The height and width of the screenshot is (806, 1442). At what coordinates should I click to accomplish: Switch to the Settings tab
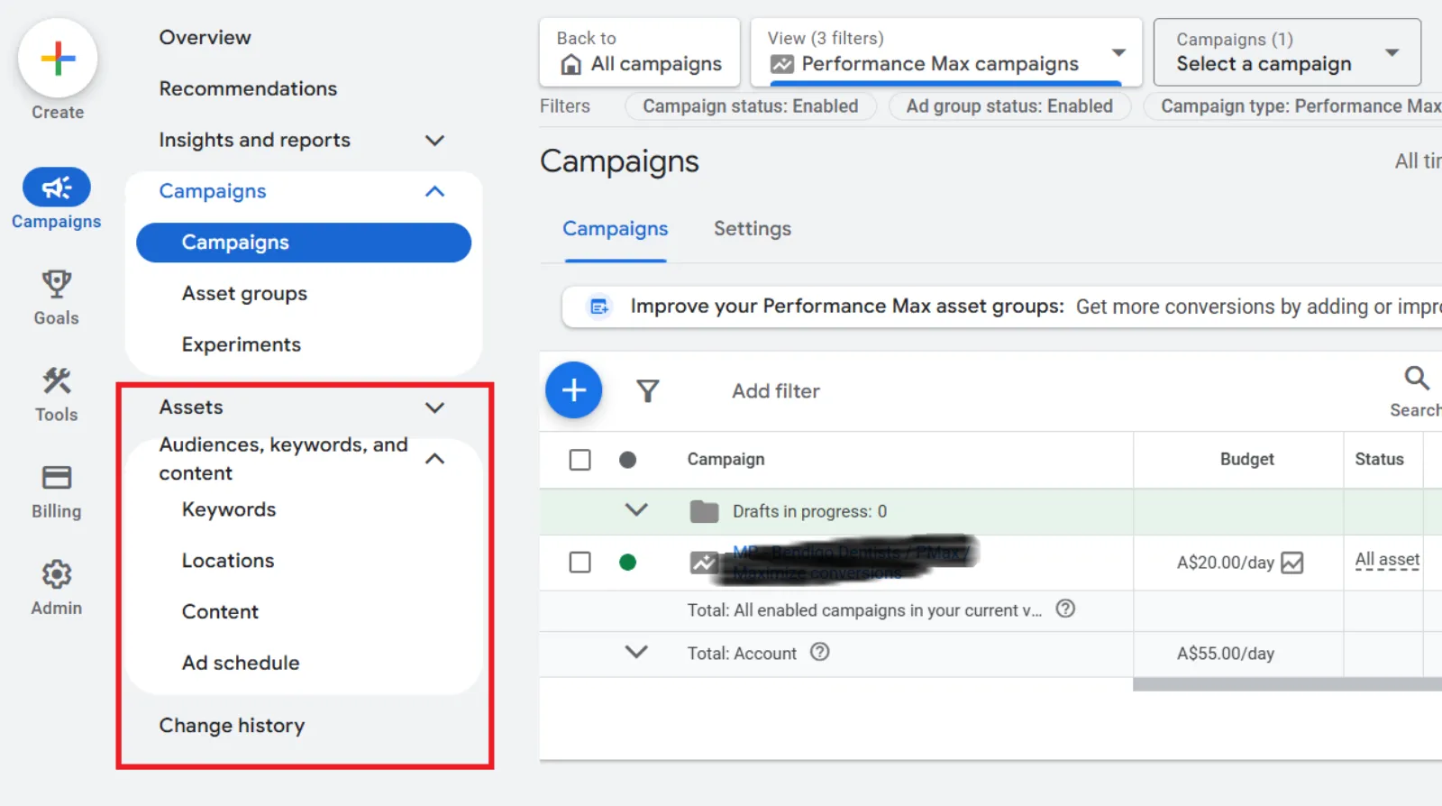coord(753,229)
